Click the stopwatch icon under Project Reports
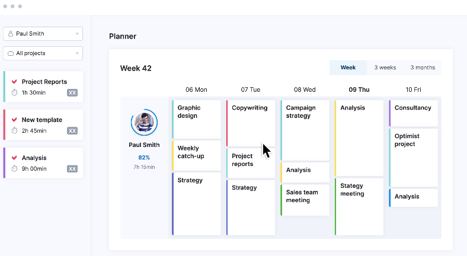 tap(14, 92)
